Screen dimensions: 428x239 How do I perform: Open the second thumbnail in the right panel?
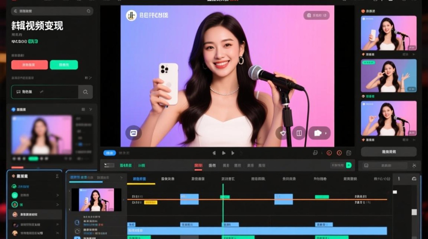[x=389, y=76]
